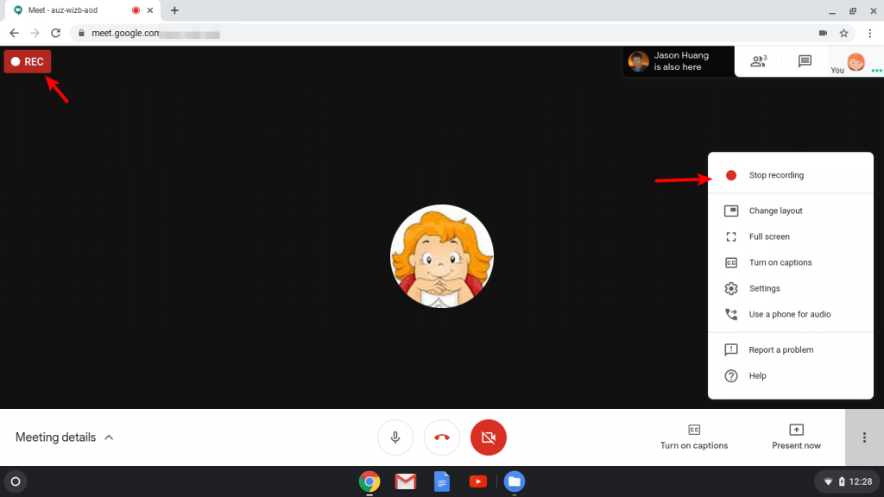Select Report a problem

click(x=791, y=350)
